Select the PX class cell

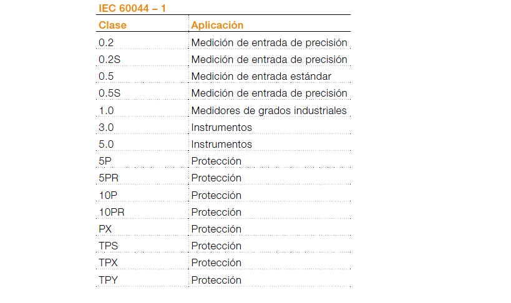pyautogui.click(x=105, y=229)
